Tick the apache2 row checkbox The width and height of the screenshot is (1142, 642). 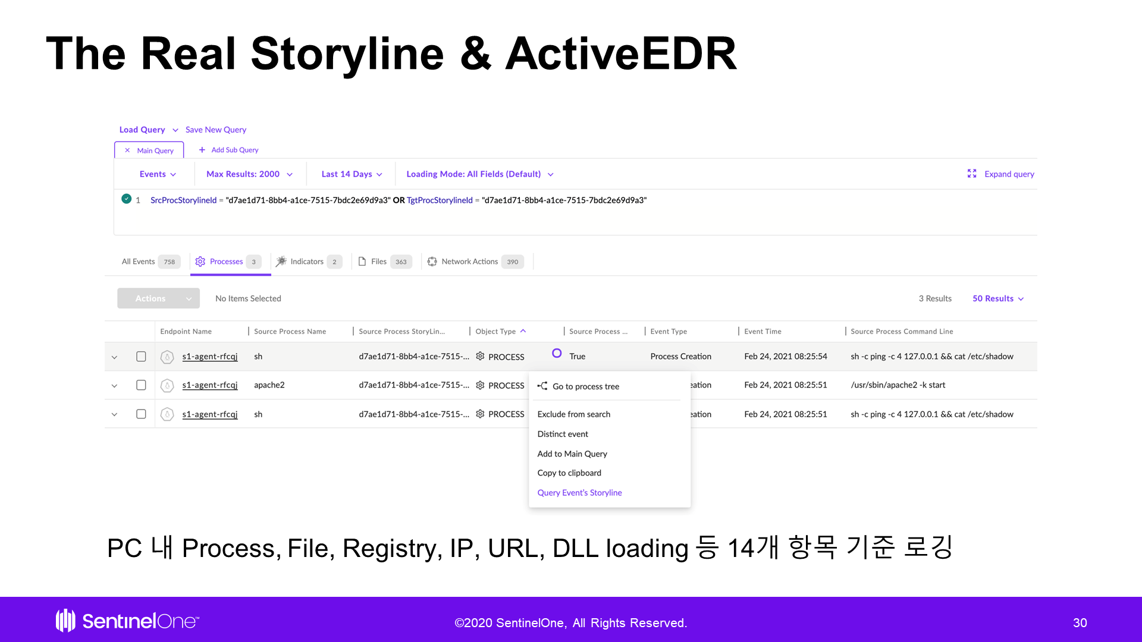[x=141, y=385]
